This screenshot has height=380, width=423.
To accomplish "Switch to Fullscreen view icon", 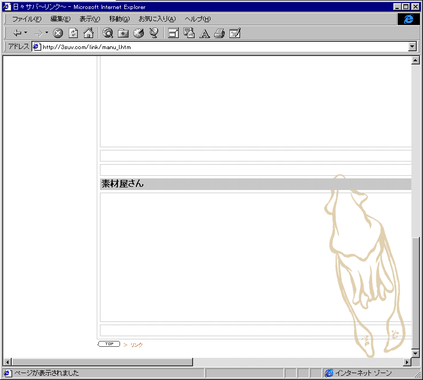I will 173,33.
